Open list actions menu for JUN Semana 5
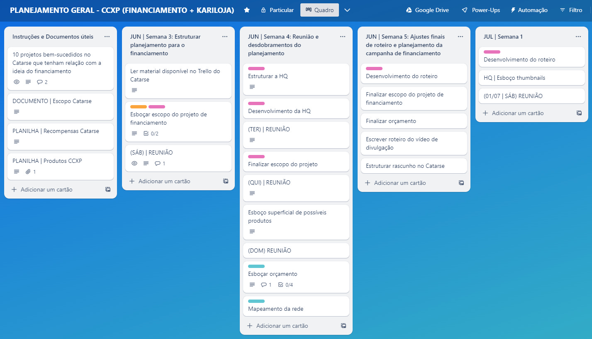This screenshot has height=339, width=592. (460, 37)
